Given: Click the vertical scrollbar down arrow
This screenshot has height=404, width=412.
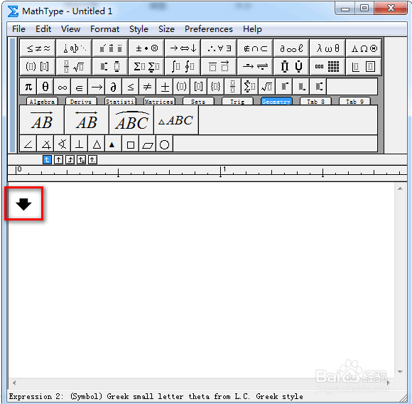Looking at the screenshot, I should pos(400,372).
